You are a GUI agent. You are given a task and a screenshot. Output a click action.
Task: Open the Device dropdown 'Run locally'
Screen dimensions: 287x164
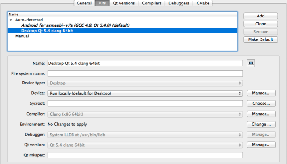(x=145, y=93)
